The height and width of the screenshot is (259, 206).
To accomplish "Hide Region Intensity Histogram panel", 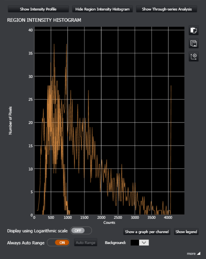I will click(103, 9).
